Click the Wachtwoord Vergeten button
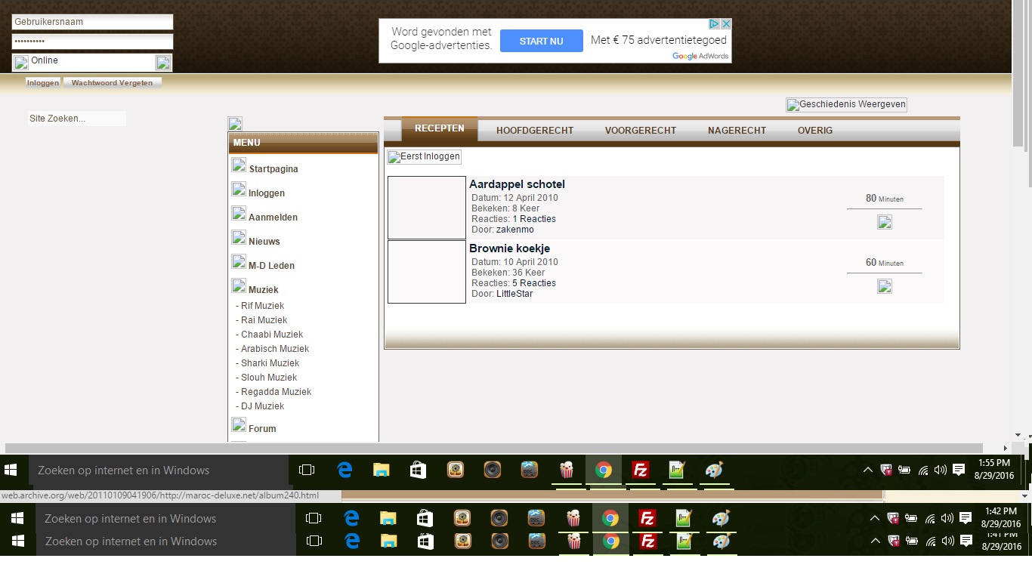This screenshot has height=580, width=1032. [x=112, y=83]
